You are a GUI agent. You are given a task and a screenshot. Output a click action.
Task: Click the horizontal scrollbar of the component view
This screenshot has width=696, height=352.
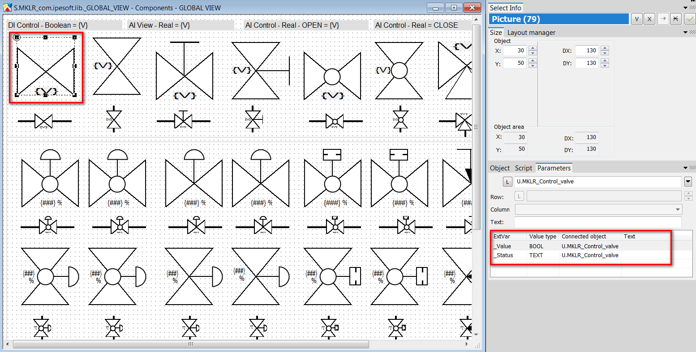[190, 344]
